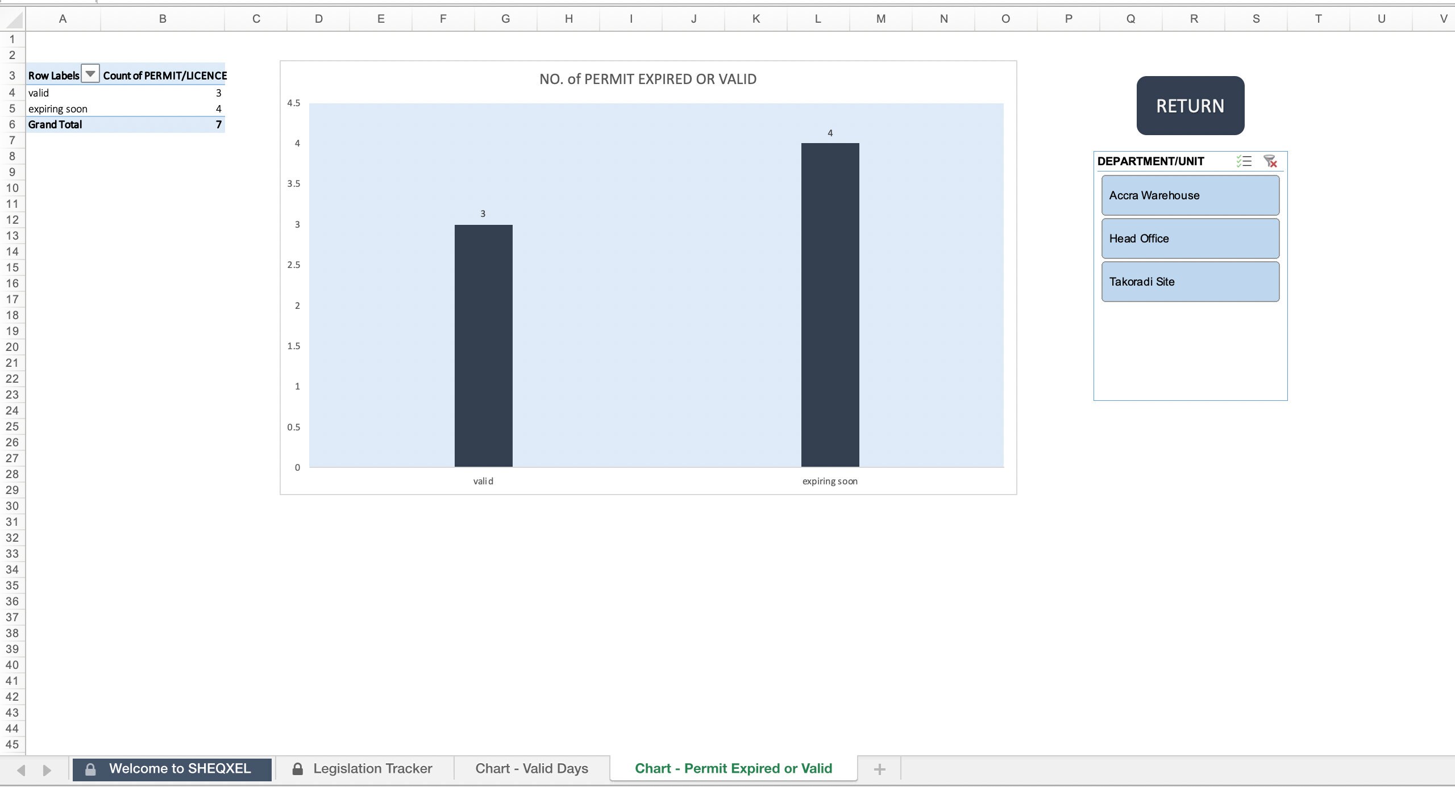Clear the filter using the slicer's funnel icon

pos(1270,161)
